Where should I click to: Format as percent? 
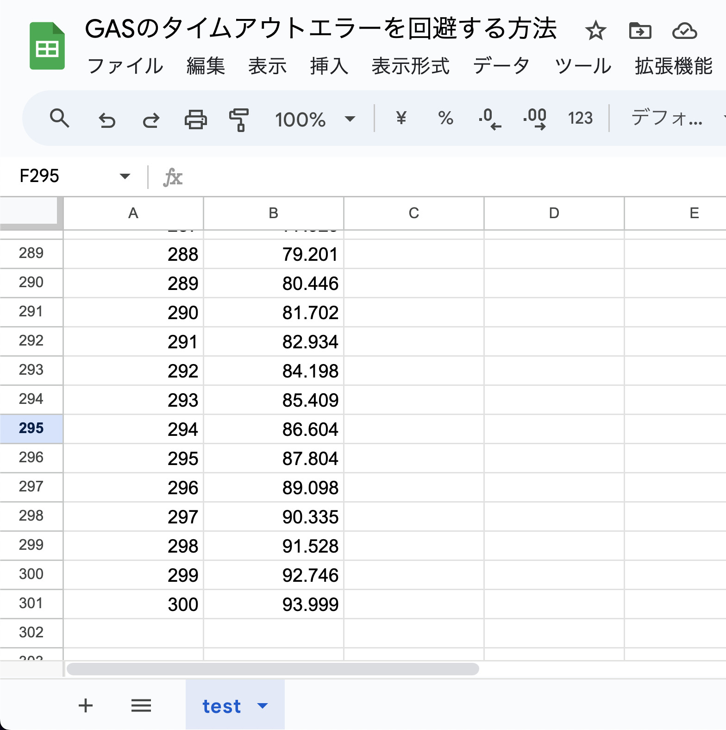coord(445,118)
